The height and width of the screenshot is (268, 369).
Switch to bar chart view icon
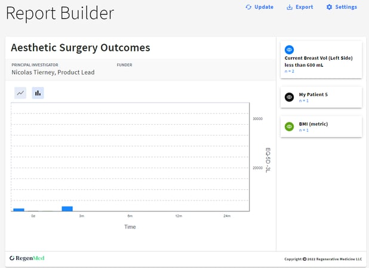point(38,93)
